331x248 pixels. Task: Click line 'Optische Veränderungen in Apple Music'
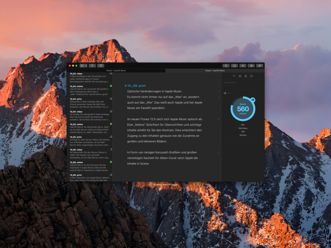click(x=154, y=91)
